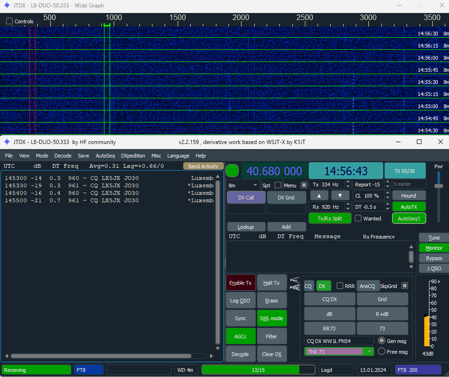This screenshot has width=449, height=377.
Task: Toggle the Spt checkbox
Action: [x=278, y=185]
